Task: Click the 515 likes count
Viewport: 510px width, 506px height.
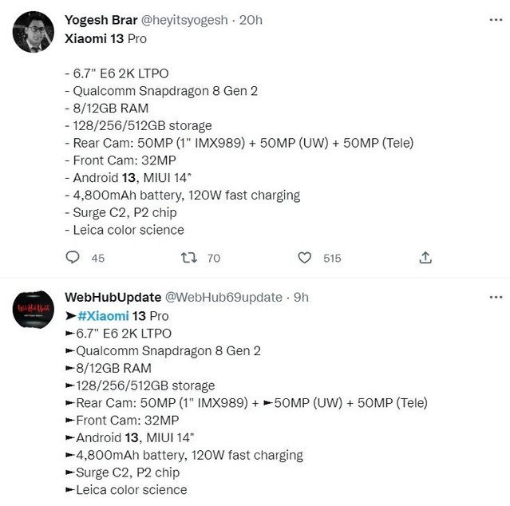Action: tap(332, 258)
